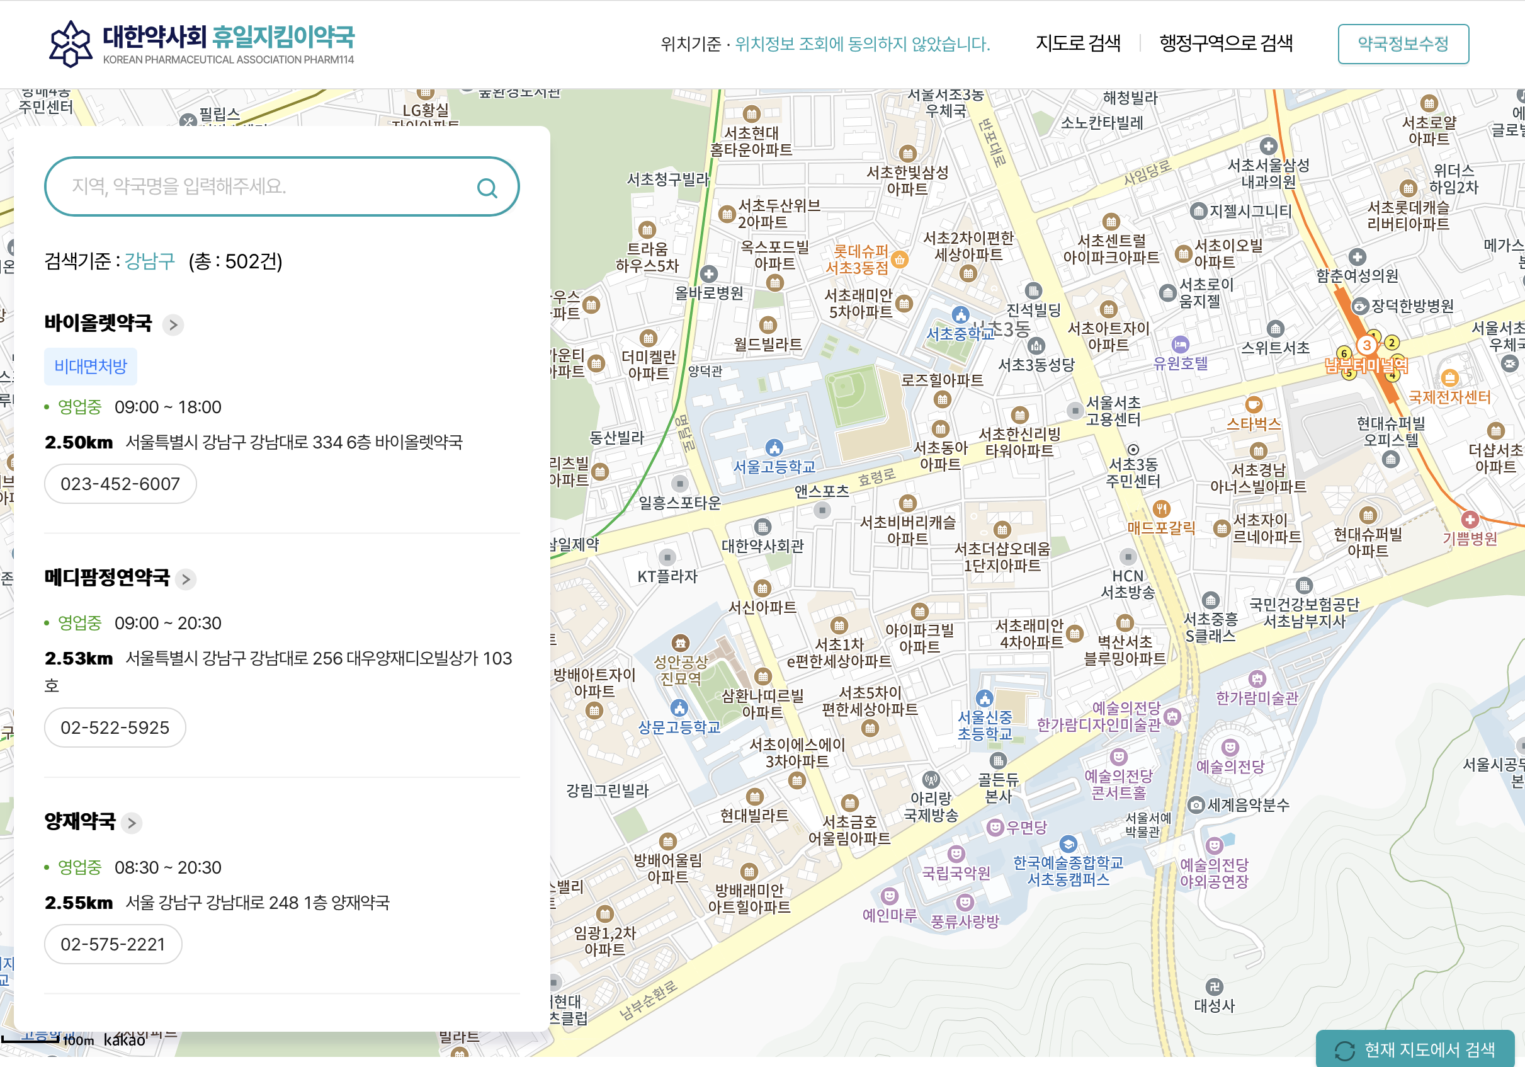Click the refresh icon in map search button

pos(1344,1051)
